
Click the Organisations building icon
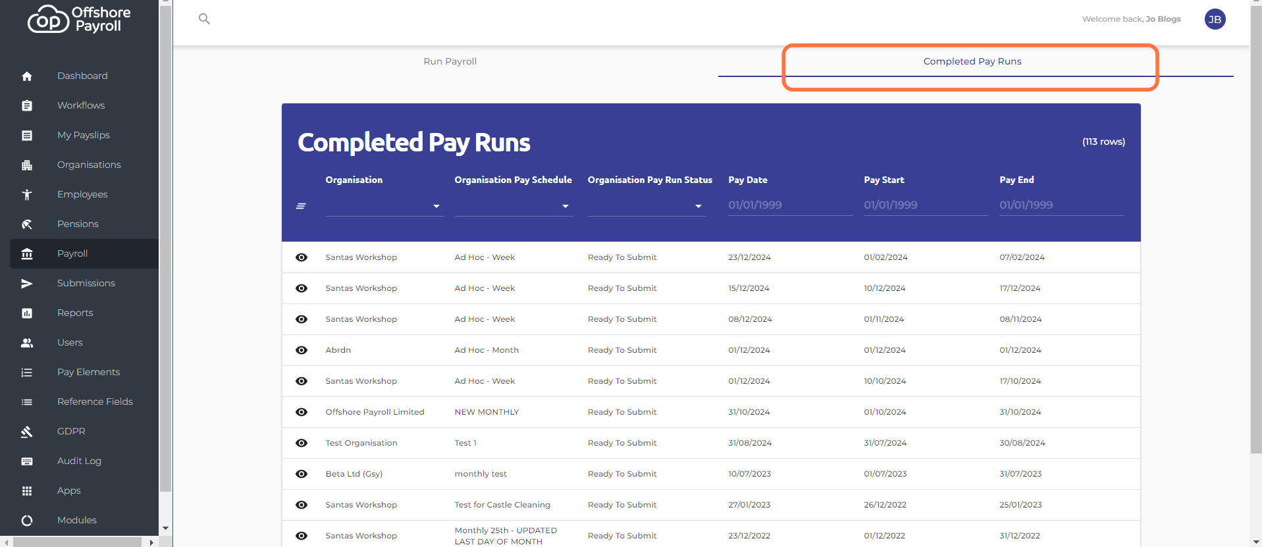coord(27,165)
